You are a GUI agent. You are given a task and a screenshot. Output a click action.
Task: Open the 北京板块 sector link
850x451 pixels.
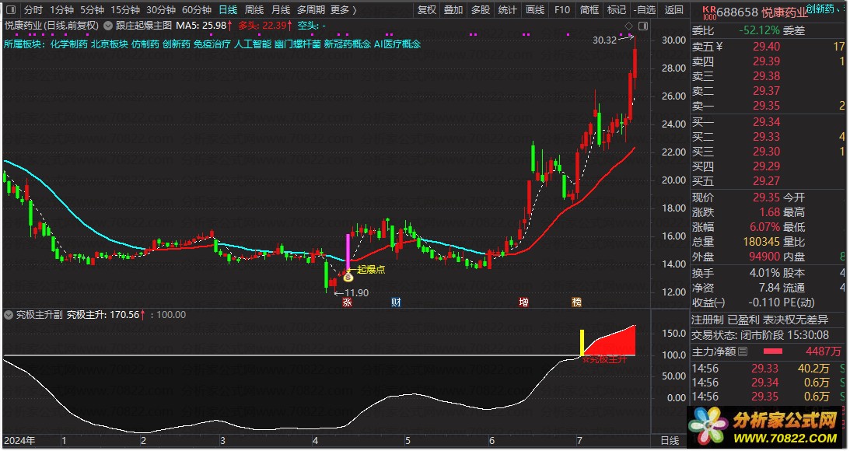pyautogui.click(x=110, y=44)
